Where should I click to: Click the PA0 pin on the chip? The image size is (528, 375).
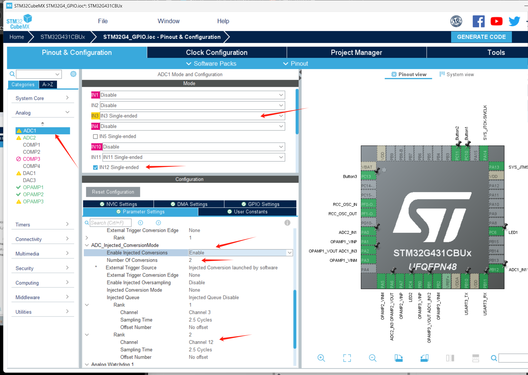click(368, 232)
